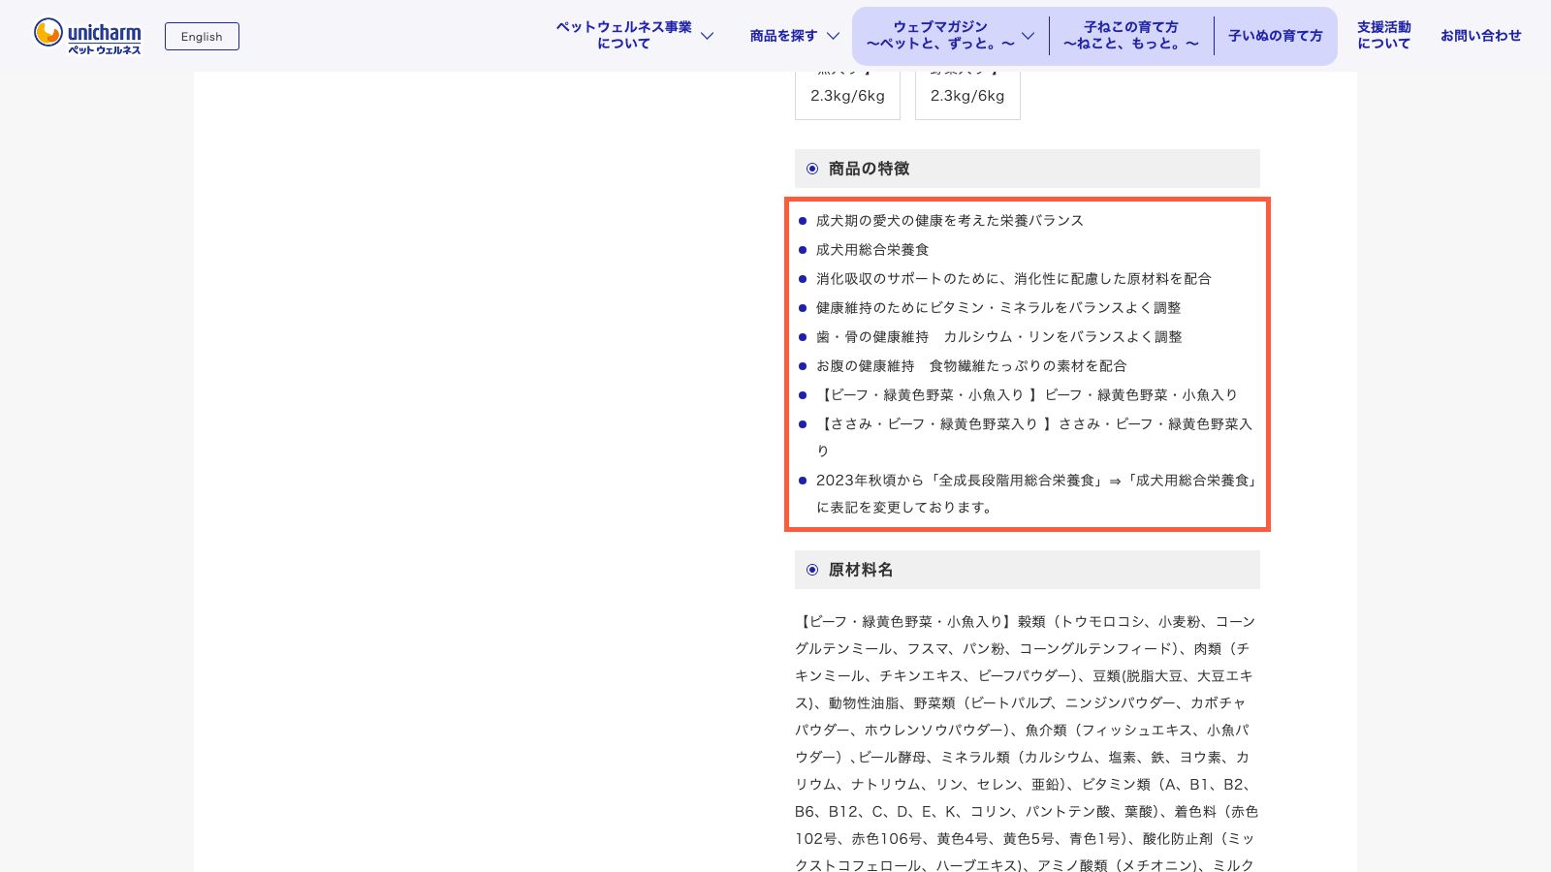
Task: Click the Unicharm pet wellness logo
Action: pos(87,36)
